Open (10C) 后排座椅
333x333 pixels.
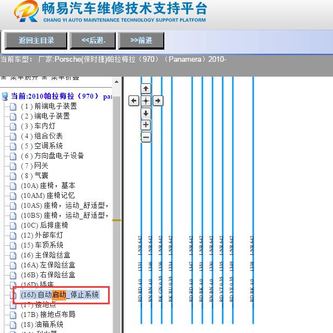(x=45, y=225)
